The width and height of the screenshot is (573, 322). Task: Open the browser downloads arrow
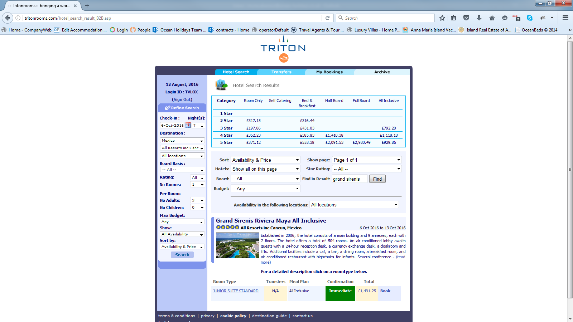point(479,18)
